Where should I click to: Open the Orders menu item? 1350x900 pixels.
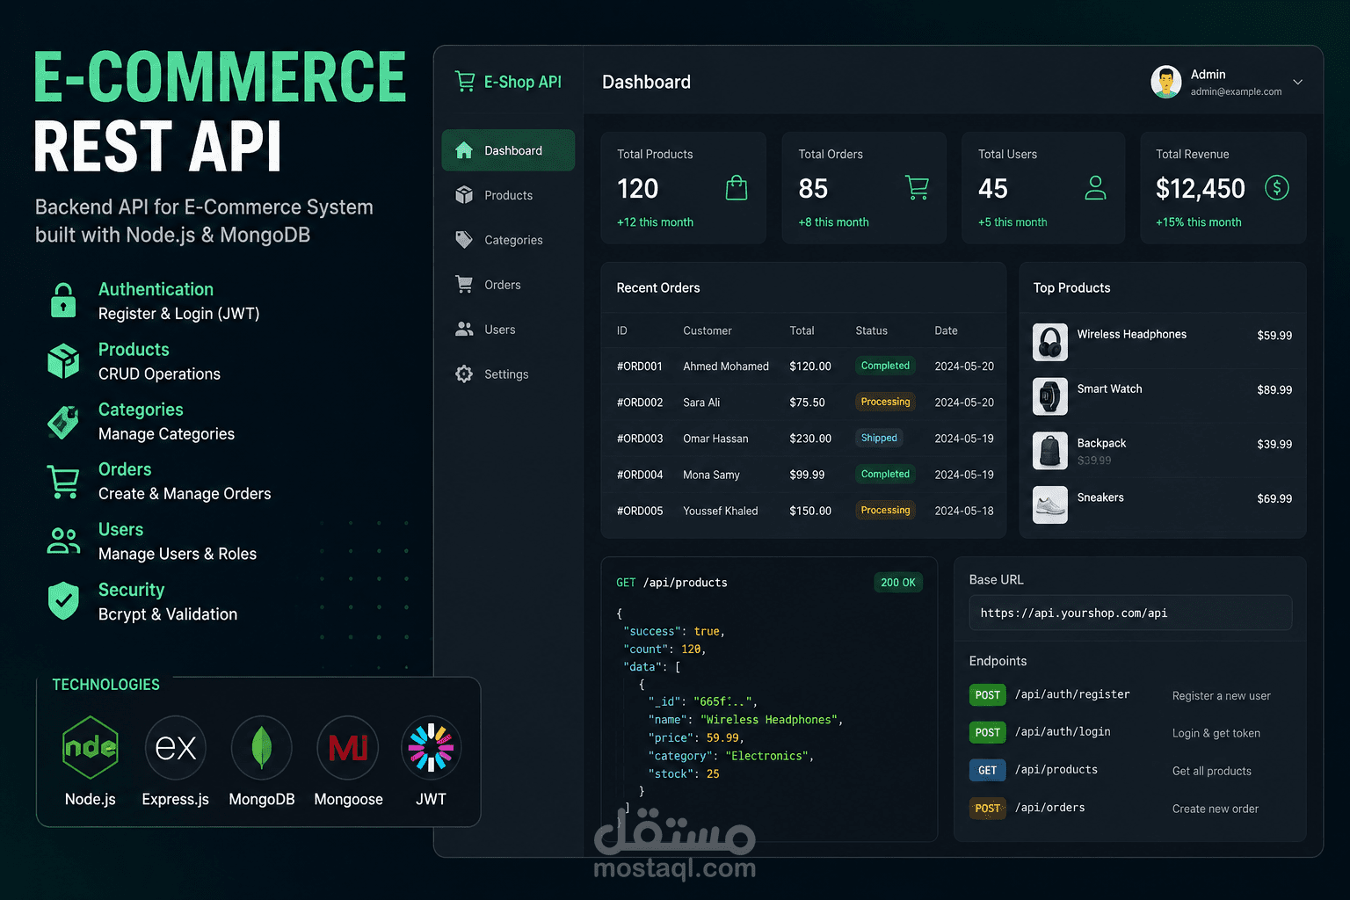pyautogui.click(x=508, y=285)
